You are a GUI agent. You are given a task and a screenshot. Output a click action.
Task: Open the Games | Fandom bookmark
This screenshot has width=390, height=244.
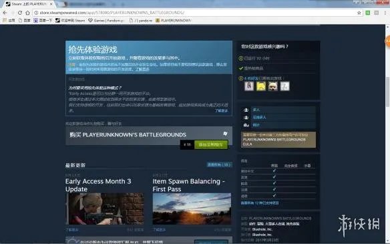click(106, 21)
